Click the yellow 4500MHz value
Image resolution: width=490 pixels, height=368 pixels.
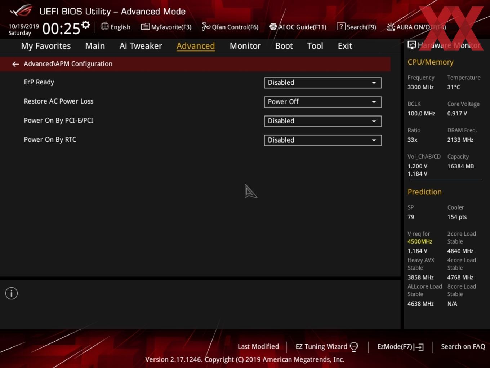pos(420,241)
